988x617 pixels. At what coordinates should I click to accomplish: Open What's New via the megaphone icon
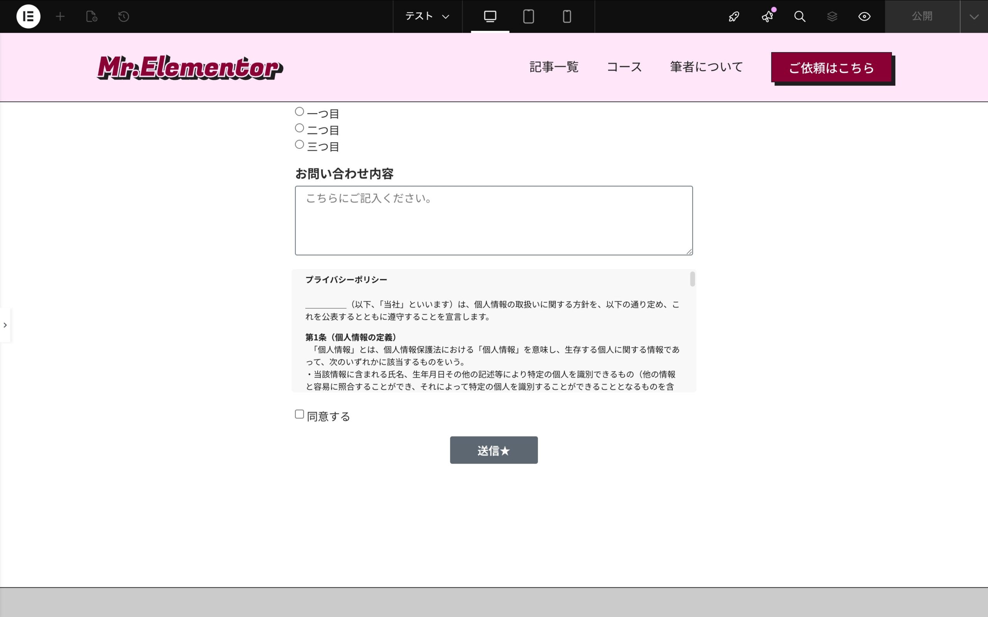point(767,16)
